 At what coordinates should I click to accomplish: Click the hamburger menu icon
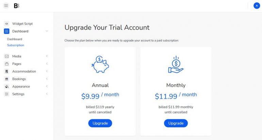pos(6,6)
